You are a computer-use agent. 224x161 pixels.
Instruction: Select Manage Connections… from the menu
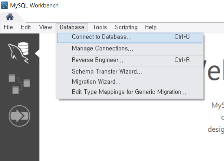pos(129,49)
